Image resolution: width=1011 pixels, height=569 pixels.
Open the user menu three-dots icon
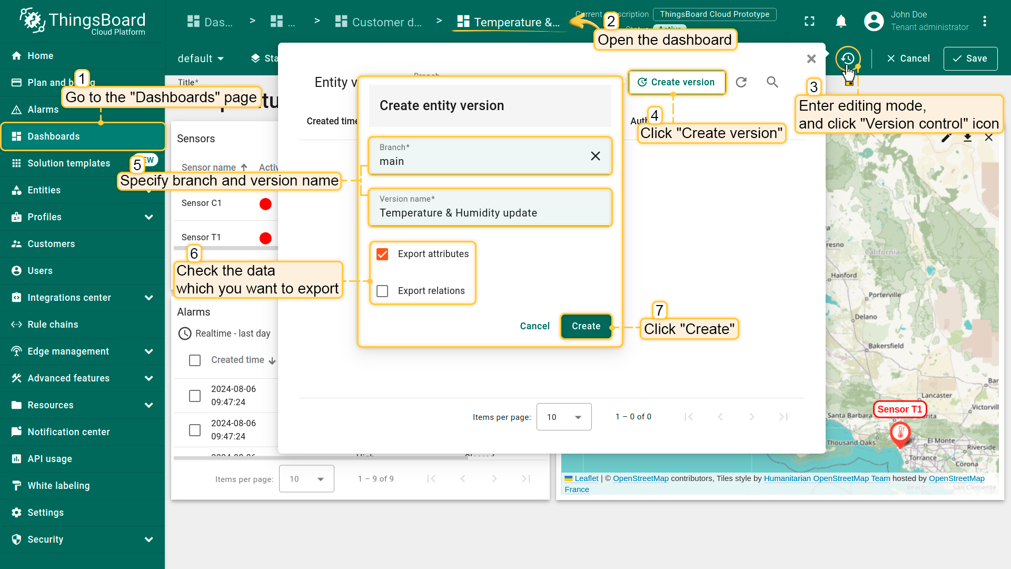[984, 21]
